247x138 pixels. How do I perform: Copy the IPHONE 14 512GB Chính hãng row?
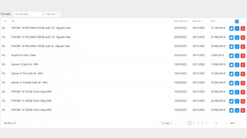click(x=231, y=92)
